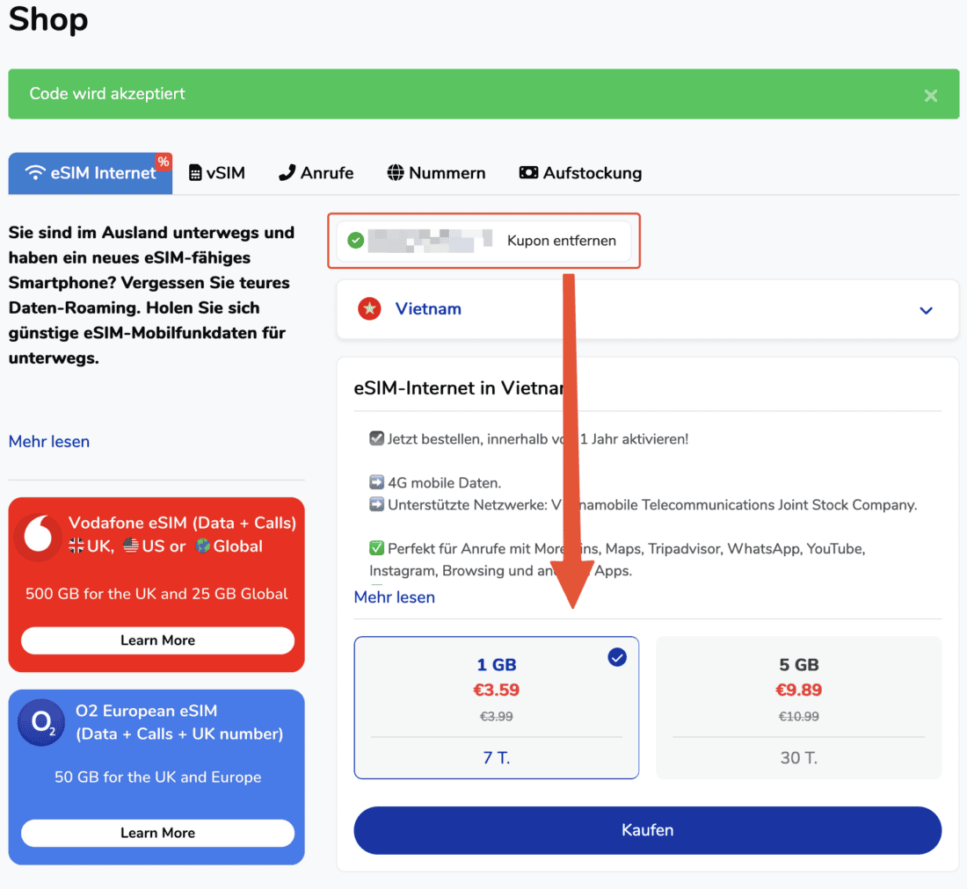Click the blue selected checkmark on 1 GB
The image size is (967, 889).
coord(617,657)
